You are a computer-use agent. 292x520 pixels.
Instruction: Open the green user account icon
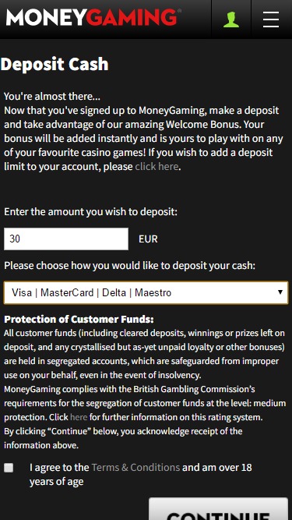tap(231, 19)
